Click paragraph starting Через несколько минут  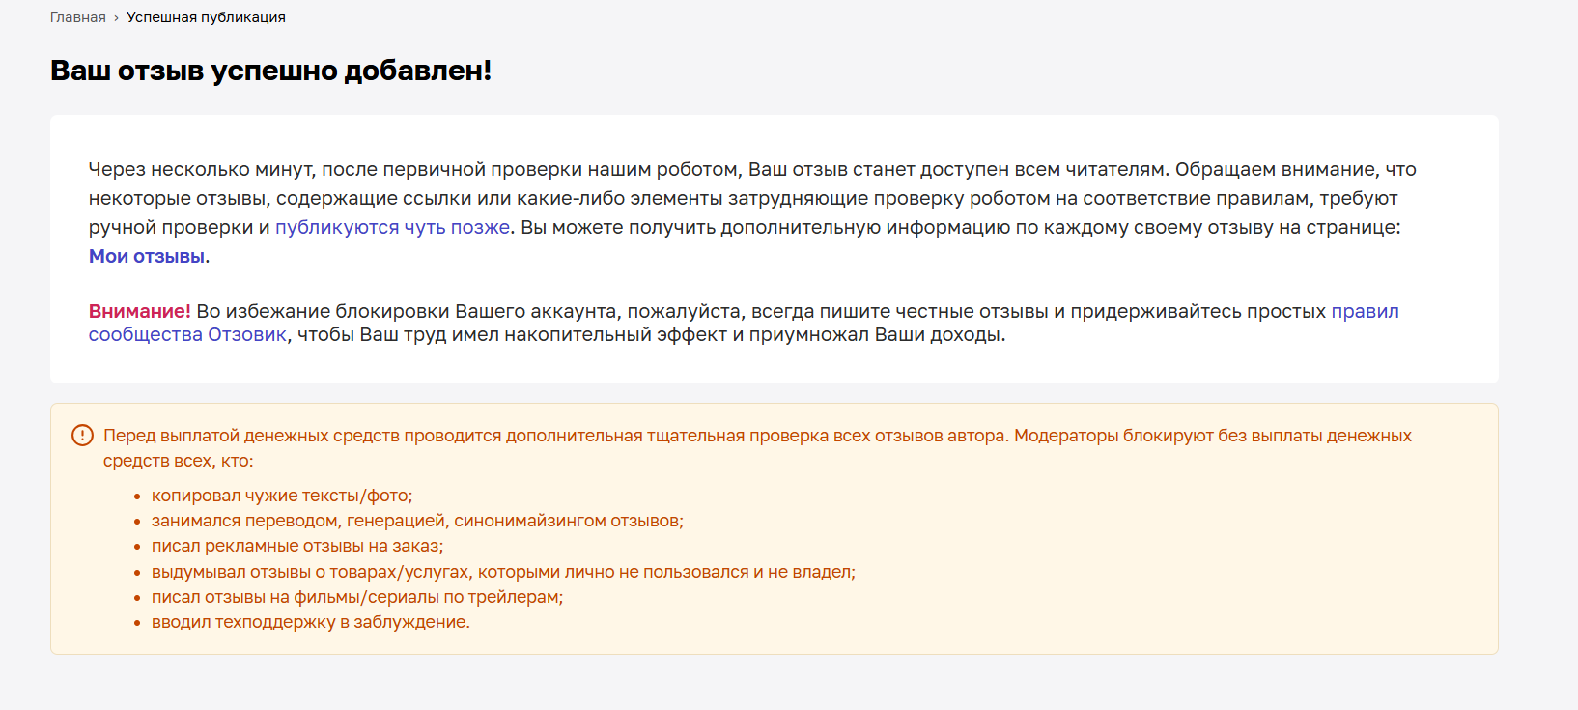tap(753, 213)
